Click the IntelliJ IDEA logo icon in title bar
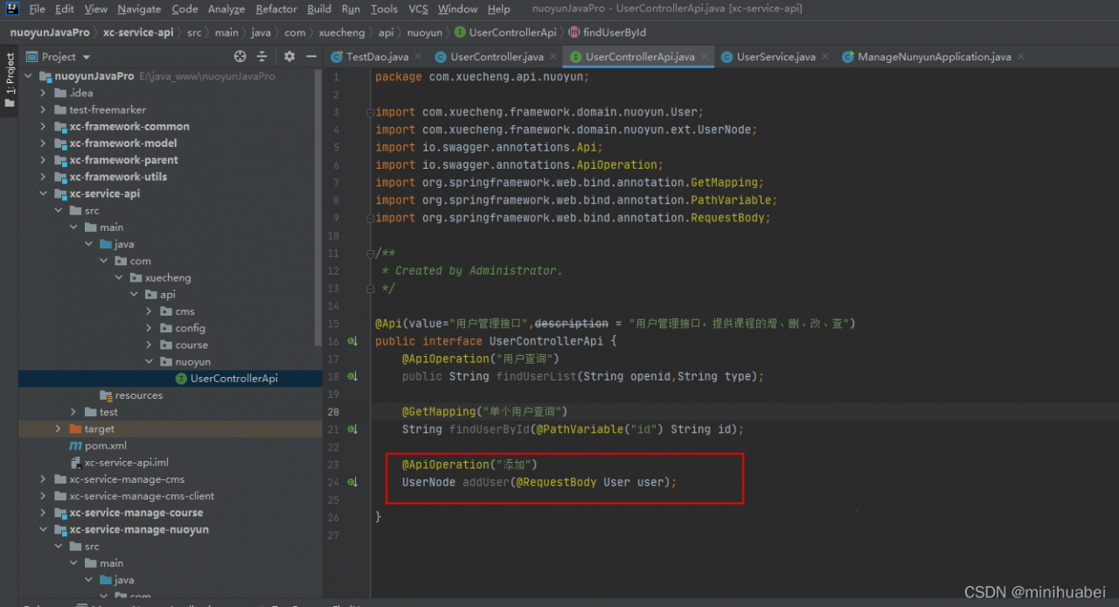 pyautogui.click(x=12, y=9)
